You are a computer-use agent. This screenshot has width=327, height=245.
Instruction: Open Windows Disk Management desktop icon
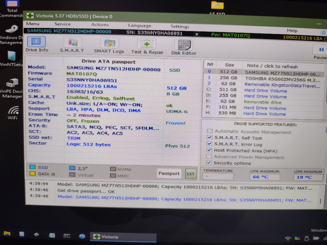pyautogui.click(x=12, y=34)
